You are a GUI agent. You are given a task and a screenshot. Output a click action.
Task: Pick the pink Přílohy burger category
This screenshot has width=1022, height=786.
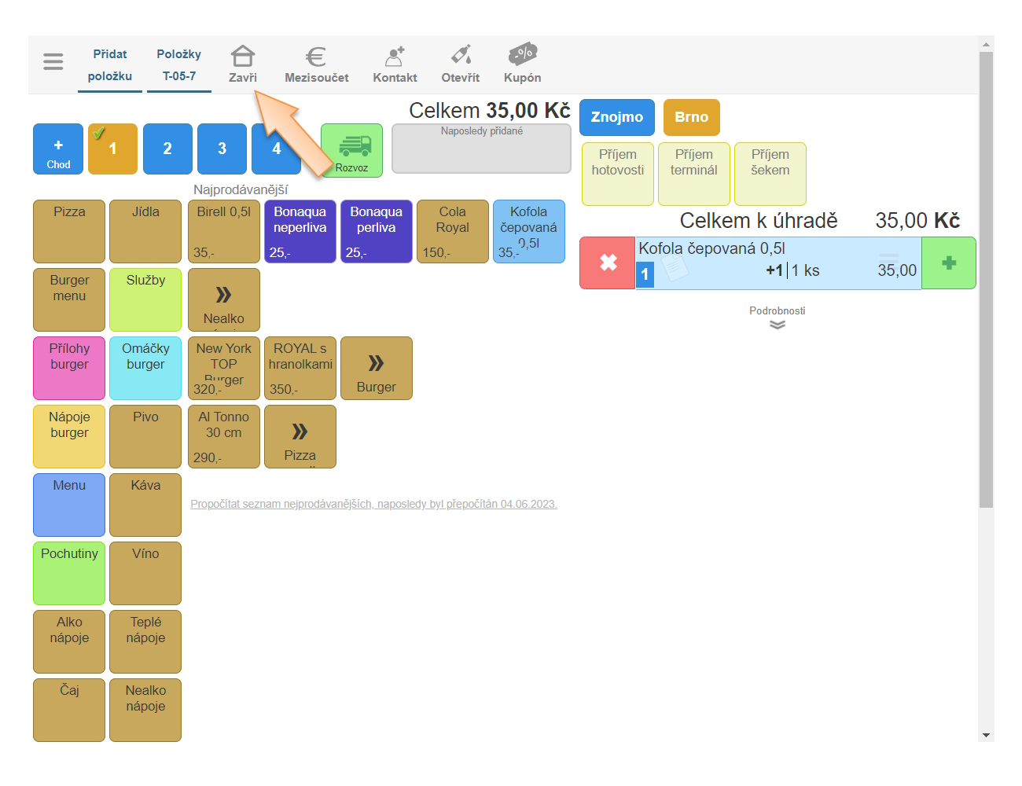point(69,368)
